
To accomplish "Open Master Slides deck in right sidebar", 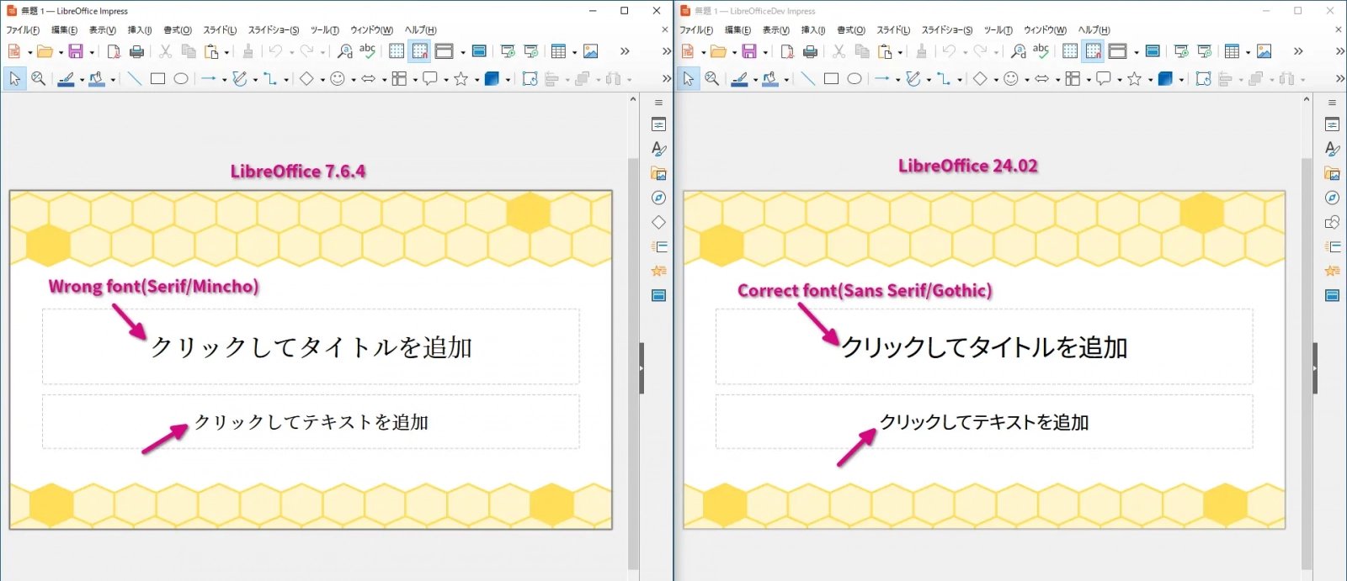I will tap(1332, 295).
